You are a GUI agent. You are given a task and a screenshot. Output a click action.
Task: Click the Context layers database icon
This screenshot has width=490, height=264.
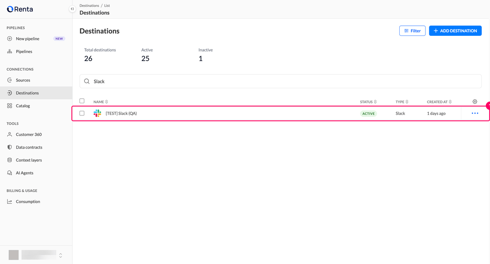coord(10,160)
